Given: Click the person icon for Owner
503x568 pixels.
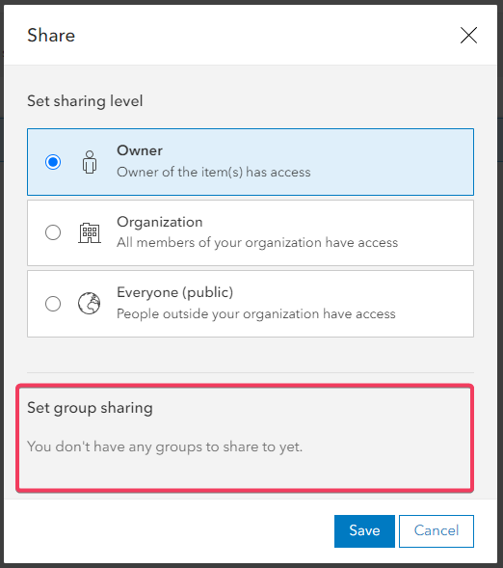Looking at the screenshot, I should [90, 162].
